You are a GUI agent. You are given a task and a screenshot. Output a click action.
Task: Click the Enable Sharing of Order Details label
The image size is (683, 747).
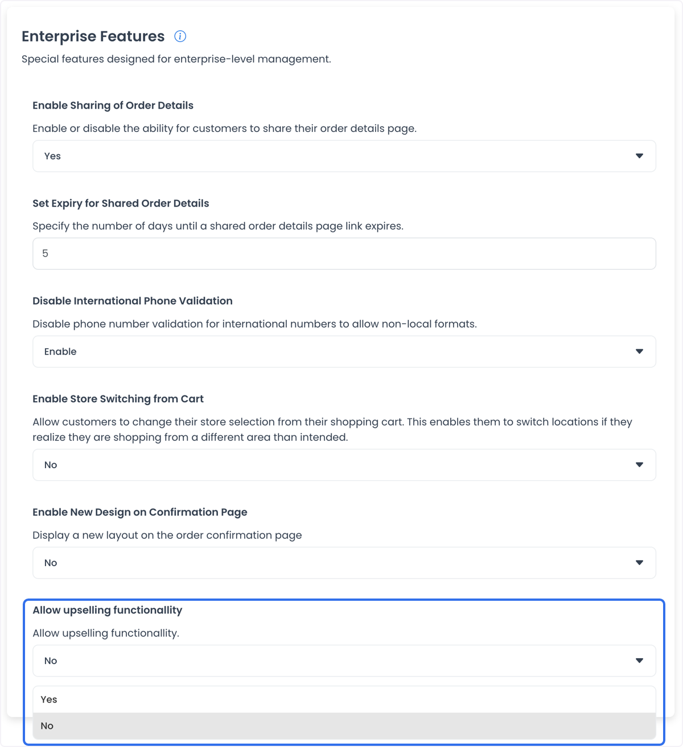click(x=113, y=105)
